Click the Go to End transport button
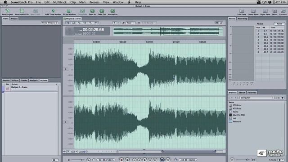 (155, 160)
